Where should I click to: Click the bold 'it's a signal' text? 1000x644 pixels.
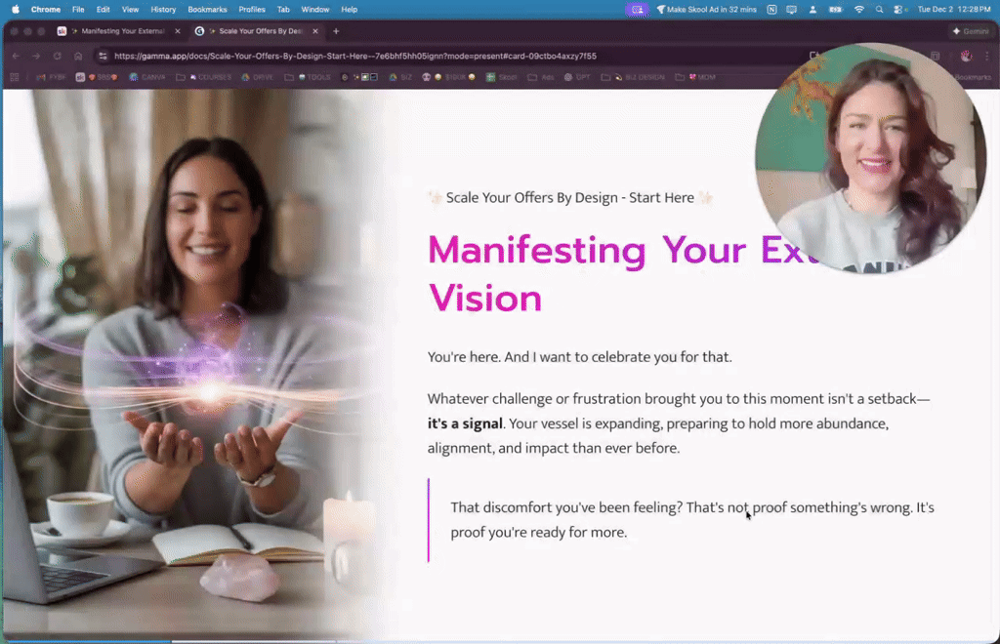coord(465,423)
